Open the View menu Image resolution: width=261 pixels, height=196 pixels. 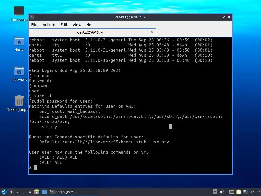point(77,25)
